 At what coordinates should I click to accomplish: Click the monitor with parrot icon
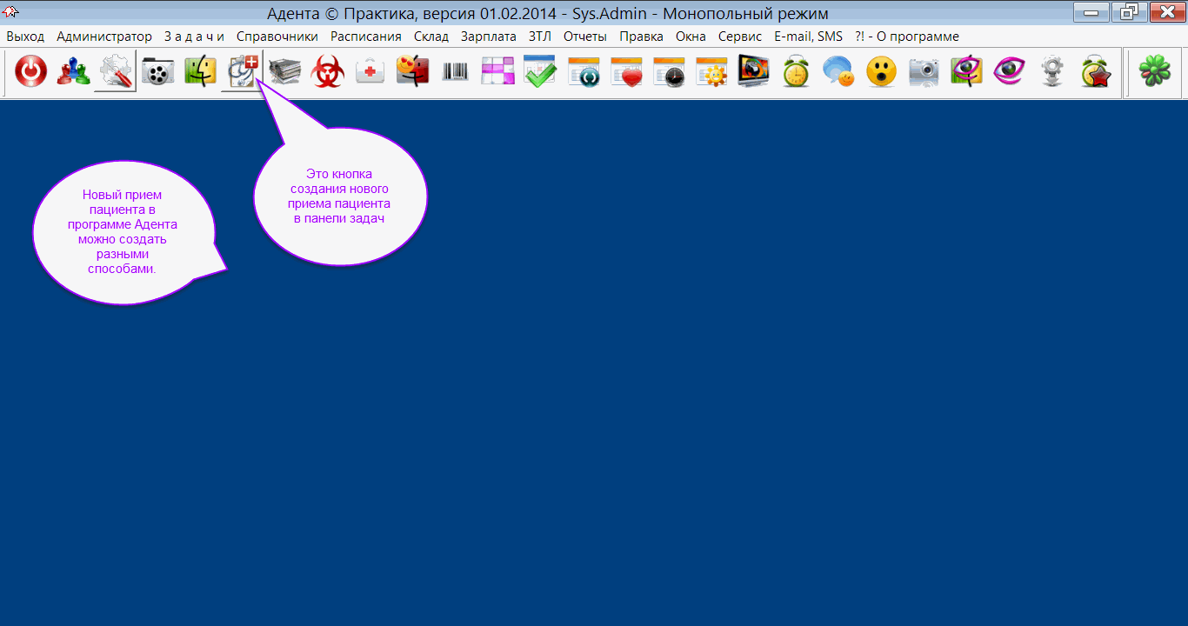pos(753,72)
